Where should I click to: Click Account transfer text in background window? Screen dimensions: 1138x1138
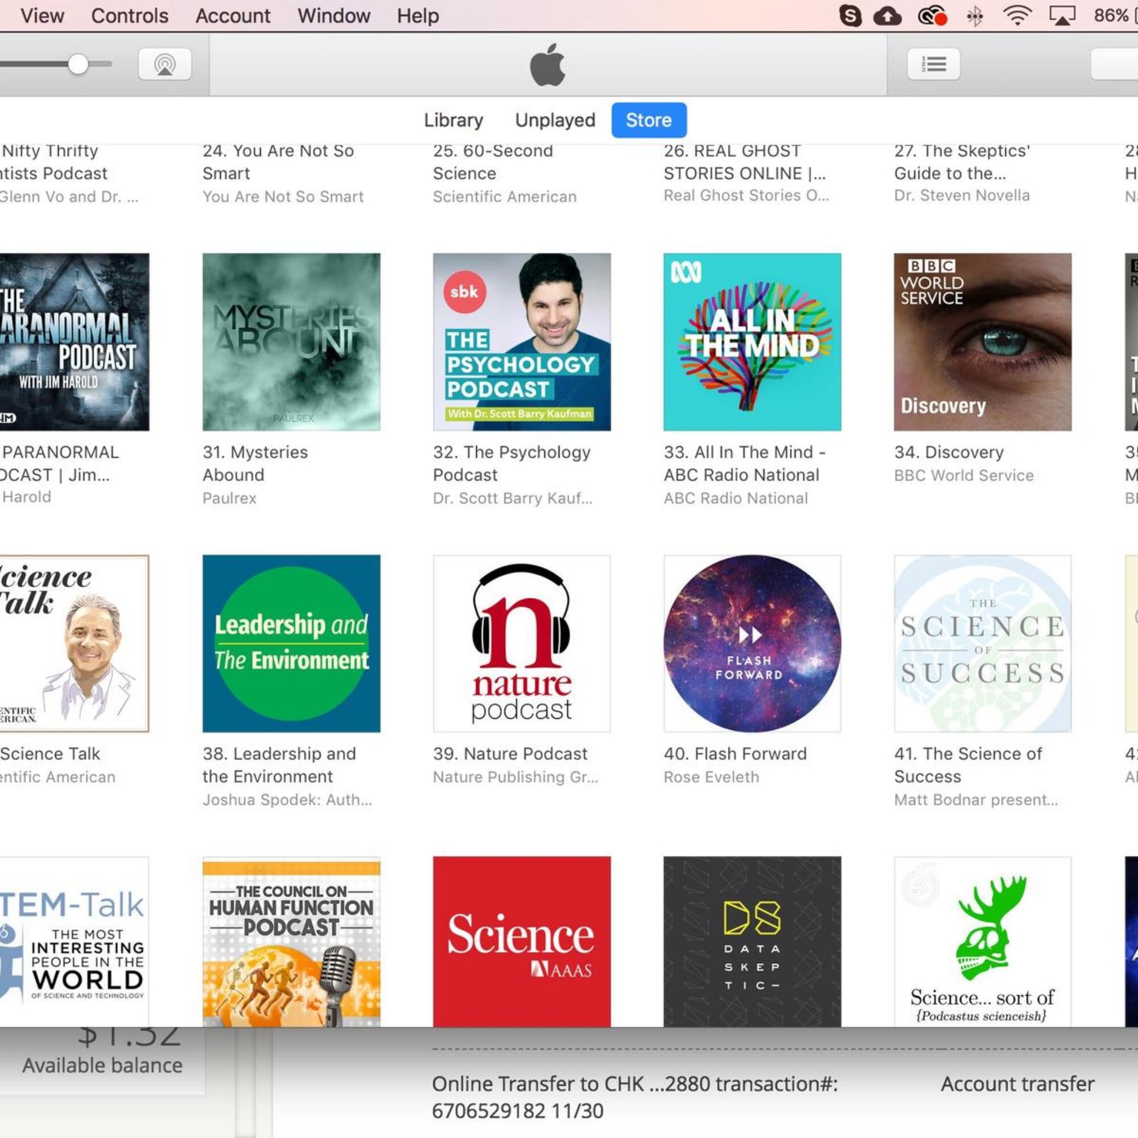tap(1018, 1084)
